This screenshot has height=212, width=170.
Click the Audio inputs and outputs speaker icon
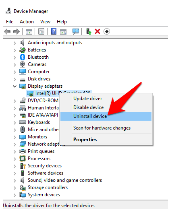point(22,43)
